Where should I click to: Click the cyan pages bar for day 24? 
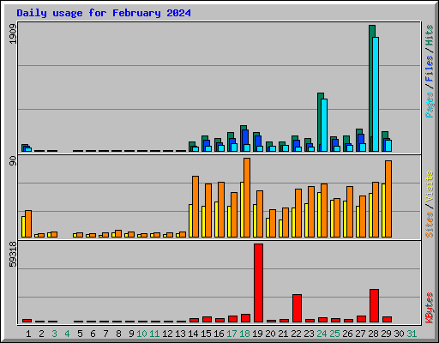tap(324, 125)
